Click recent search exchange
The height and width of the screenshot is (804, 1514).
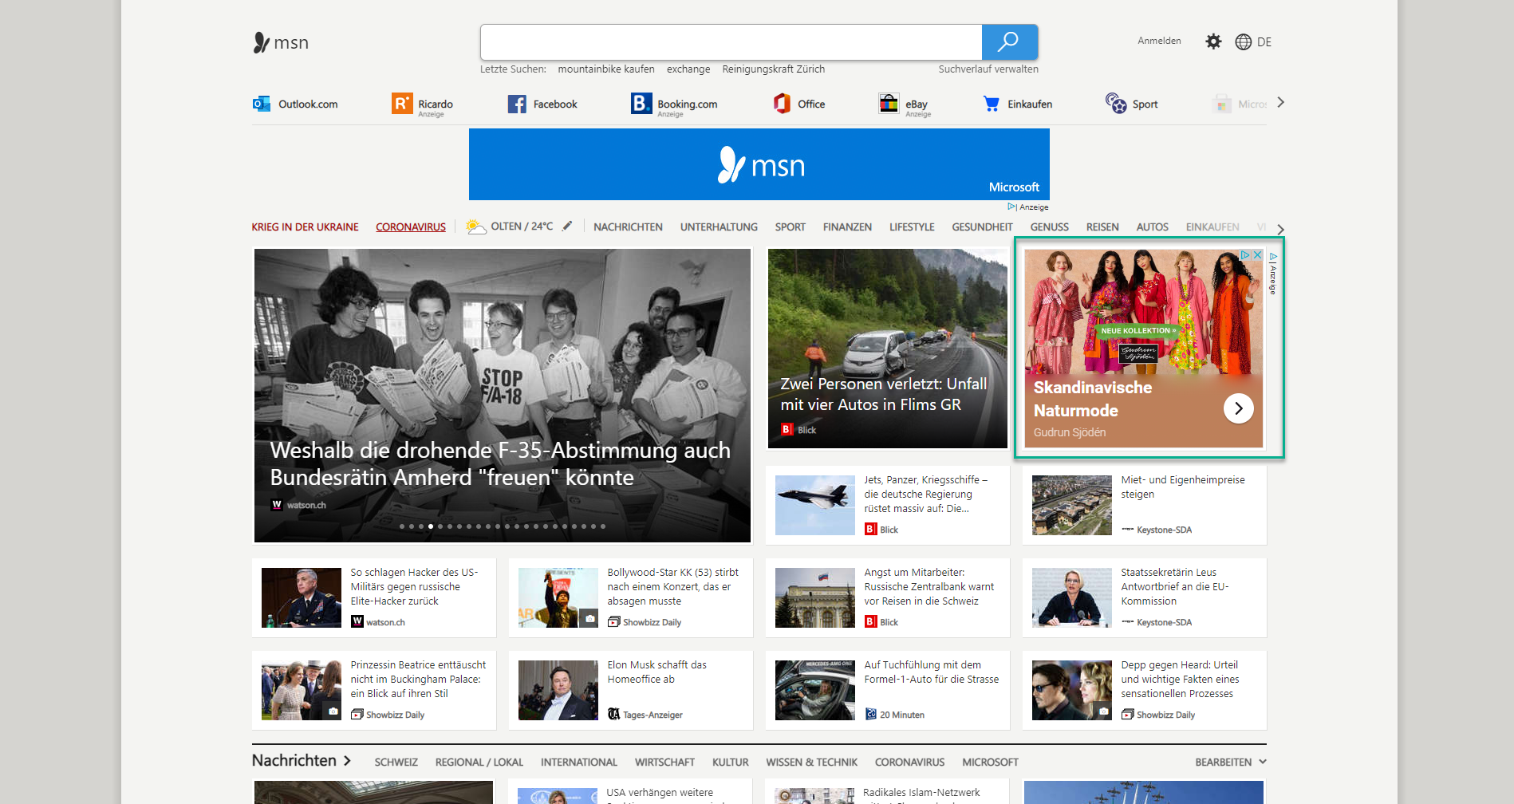point(688,69)
